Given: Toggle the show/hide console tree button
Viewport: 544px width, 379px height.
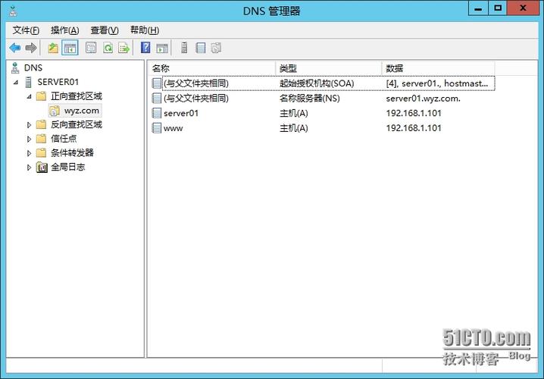Looking at the screenshot, I should 70,48.
